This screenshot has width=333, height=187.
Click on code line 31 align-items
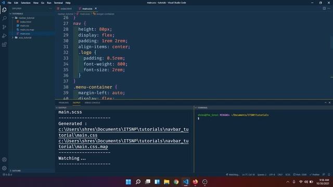coord(104,47)
